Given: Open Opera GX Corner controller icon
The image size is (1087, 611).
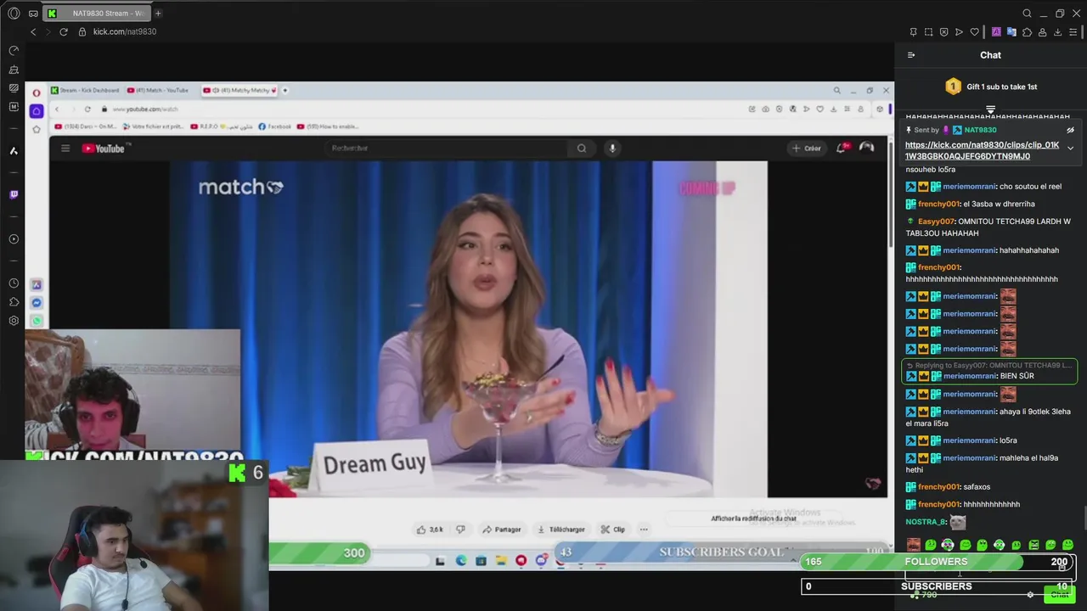Looking at the screenshot, I should click(33, 14).
